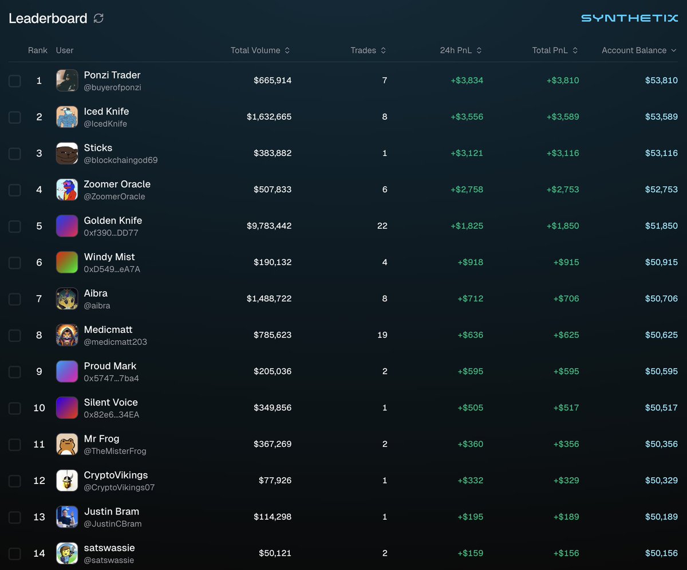Click address 0xD549...eA7A
Image resolution: width=687 pixels, height=570 pixels.
112,269
